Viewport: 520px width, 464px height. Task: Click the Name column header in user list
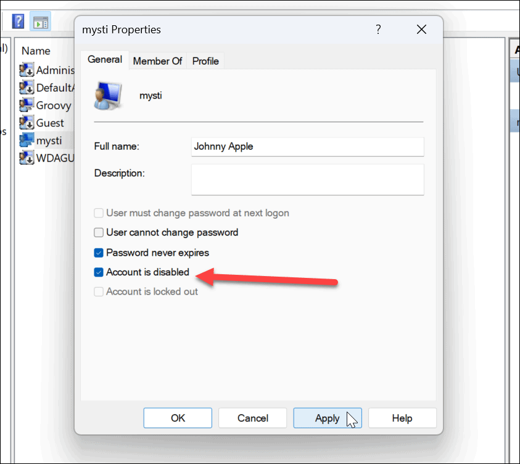[36, 51]
